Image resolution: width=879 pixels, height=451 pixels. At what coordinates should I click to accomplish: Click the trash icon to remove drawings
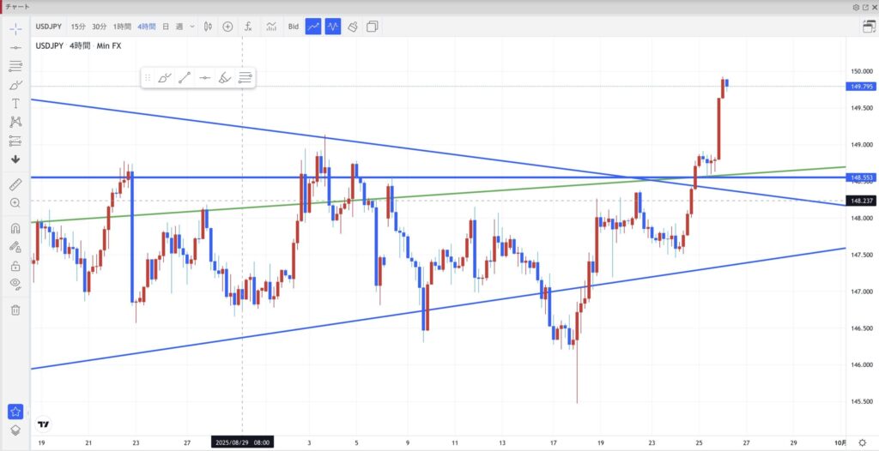click(x=15, y=310)
